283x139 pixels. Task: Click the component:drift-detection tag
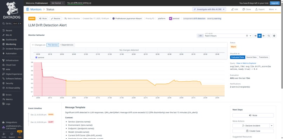[194, 19]
